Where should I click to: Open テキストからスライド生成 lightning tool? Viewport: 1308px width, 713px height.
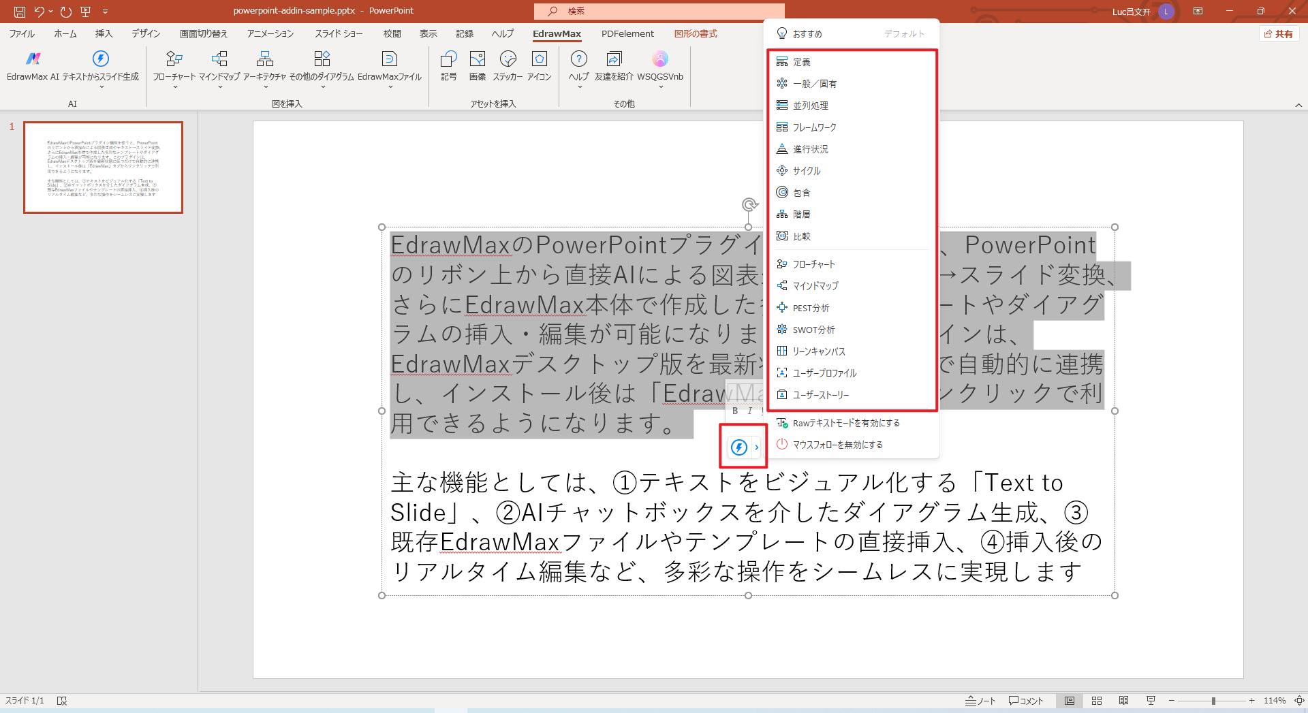click(101, 59)
